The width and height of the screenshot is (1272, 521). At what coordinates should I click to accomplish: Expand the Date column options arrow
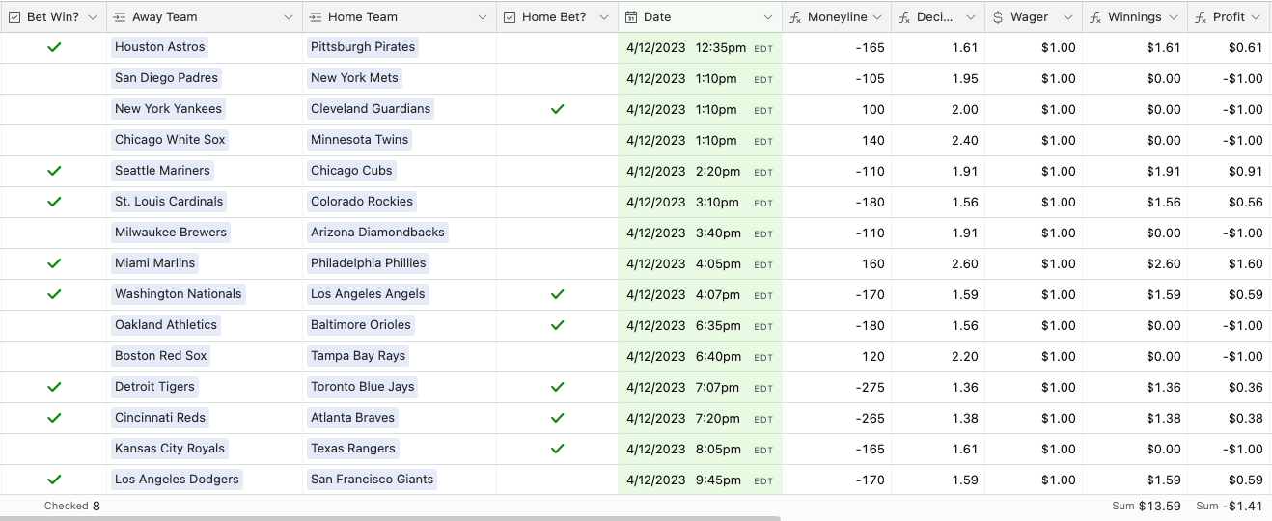coord(768,17)
